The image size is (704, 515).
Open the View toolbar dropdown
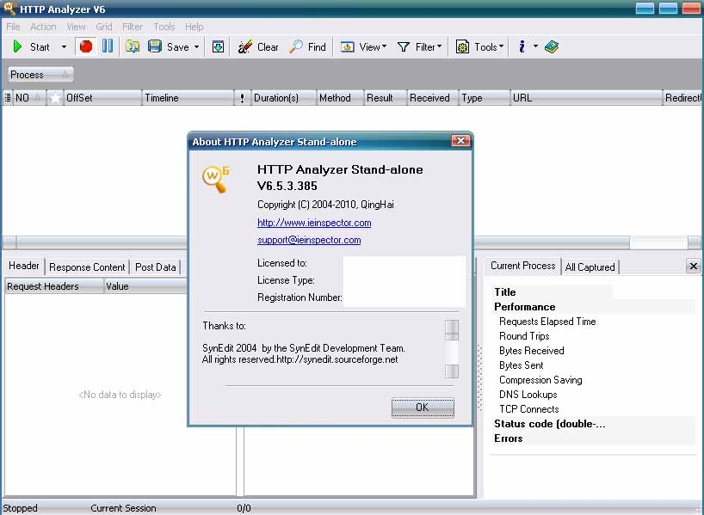[x=364, y=46]
